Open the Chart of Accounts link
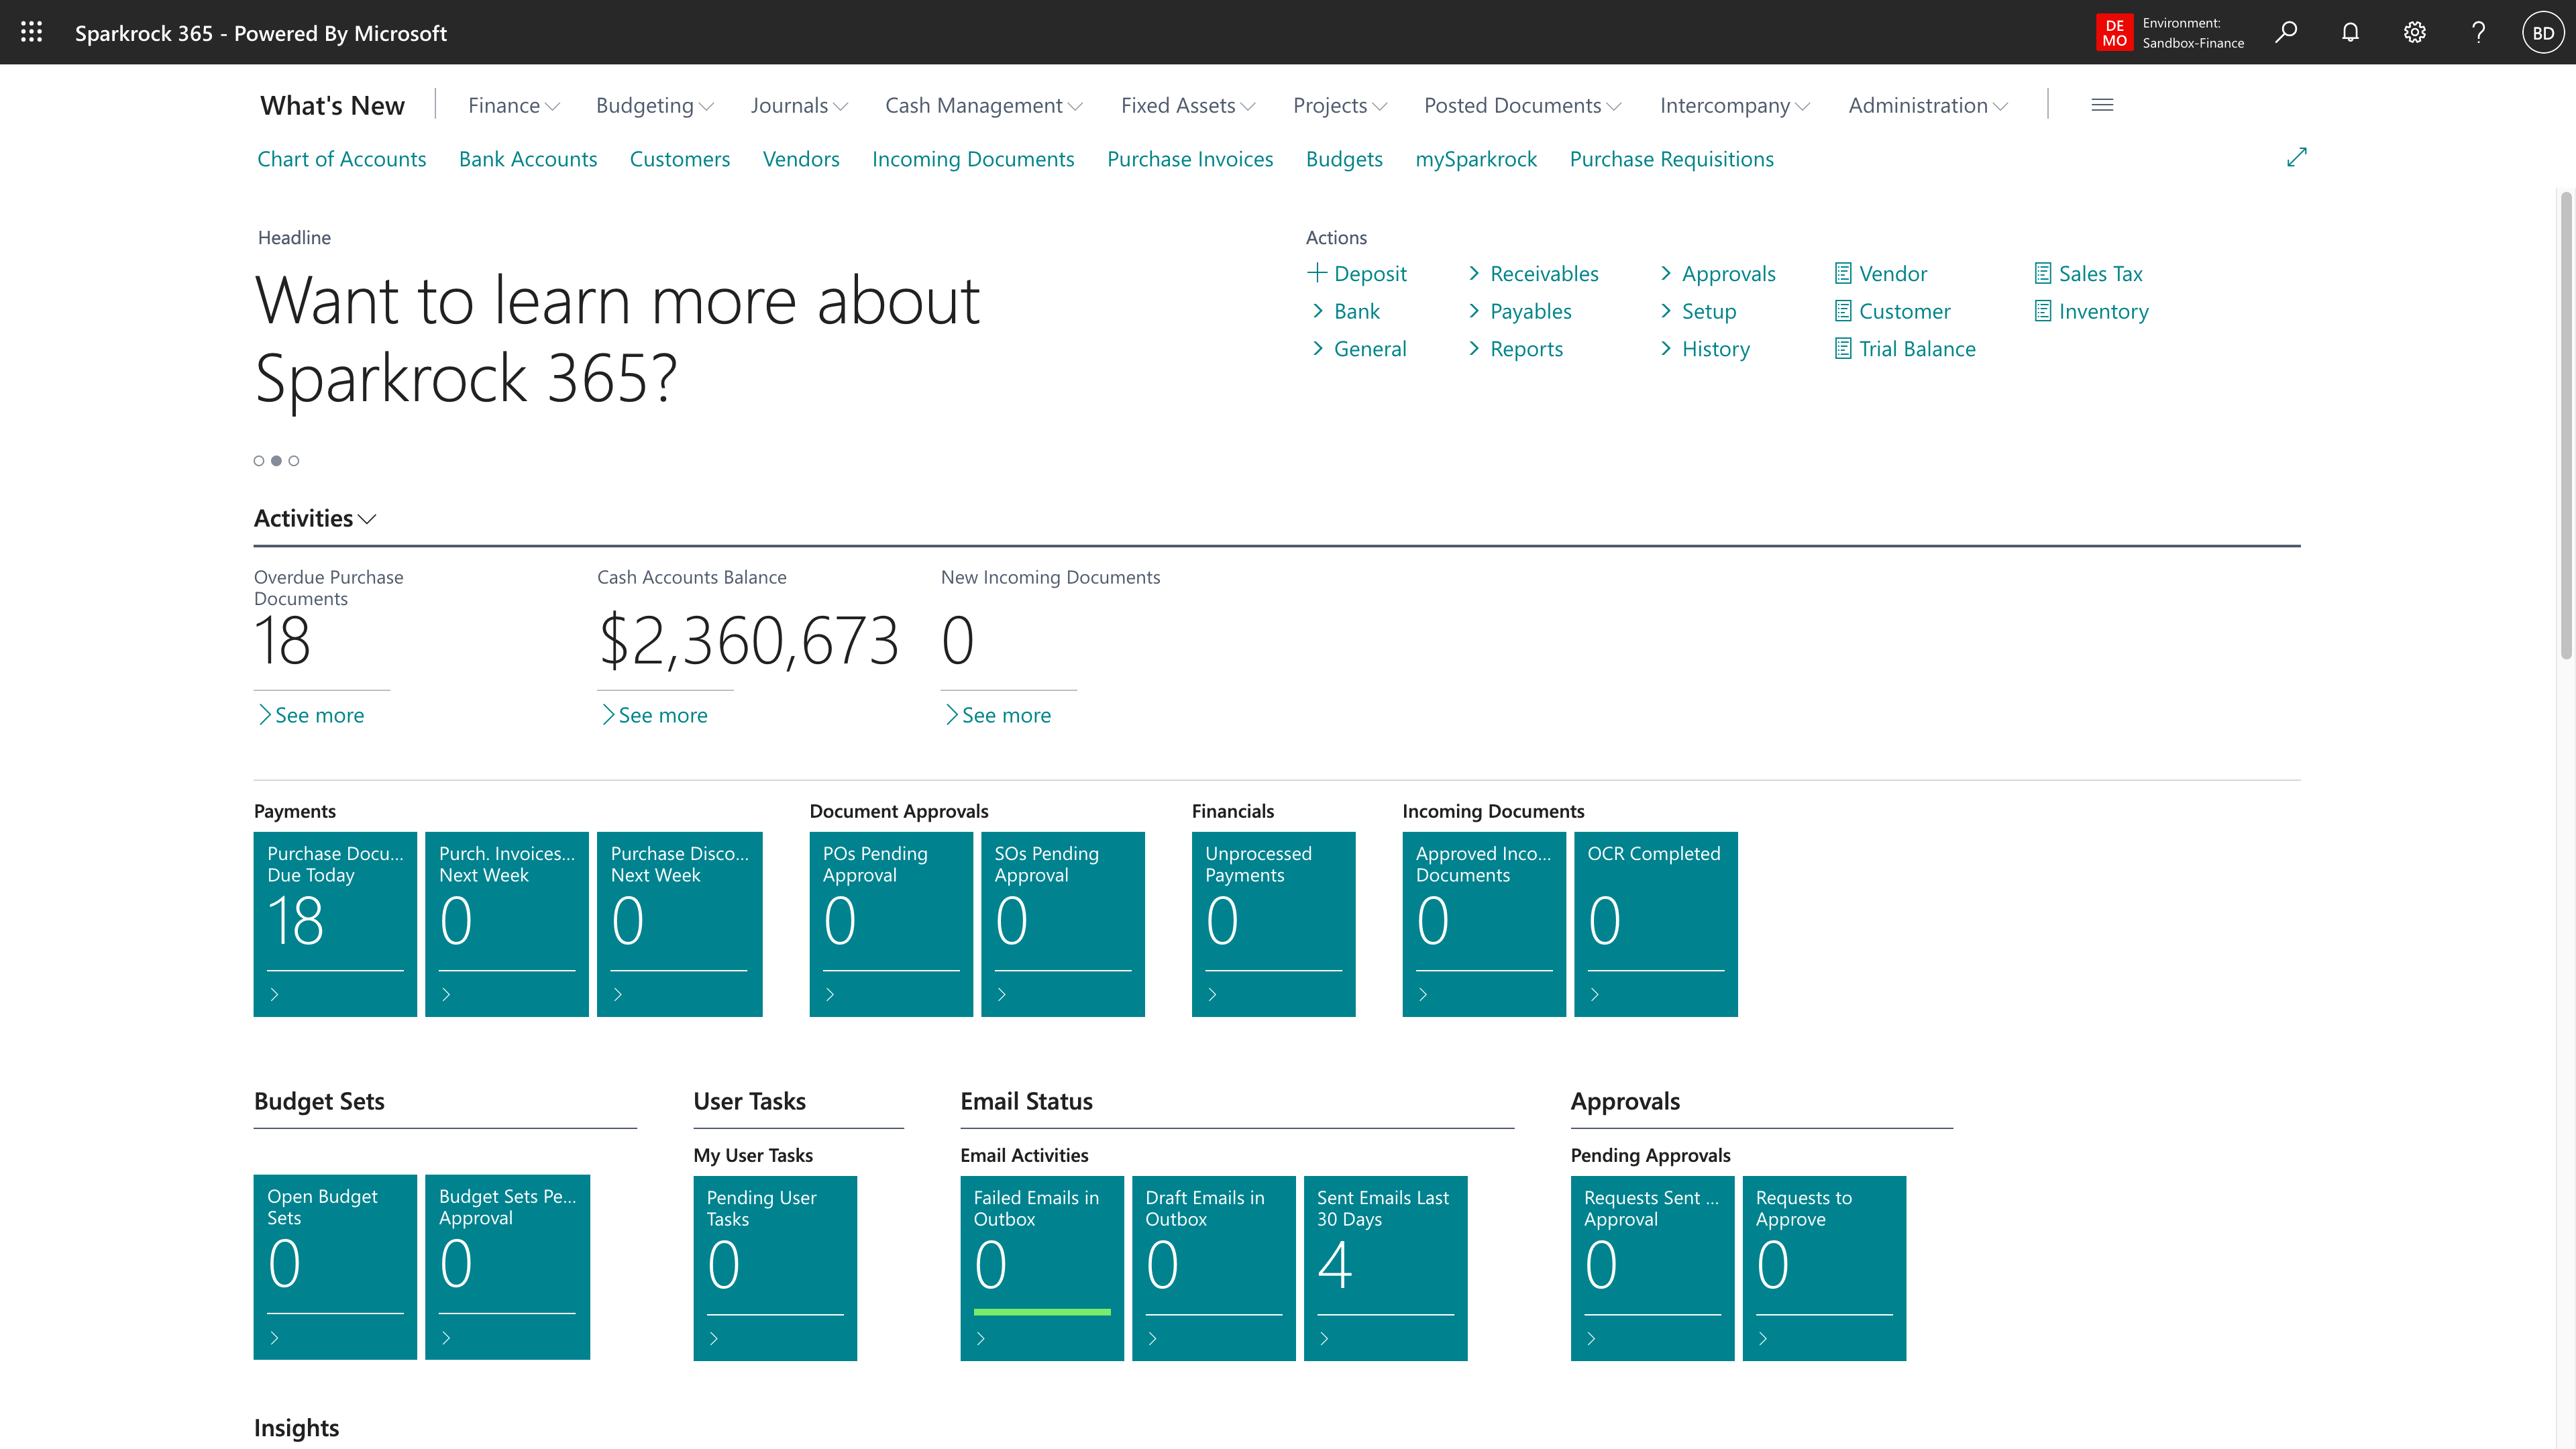Screen dimensions: 2576x1449 (x=341, y=159)
